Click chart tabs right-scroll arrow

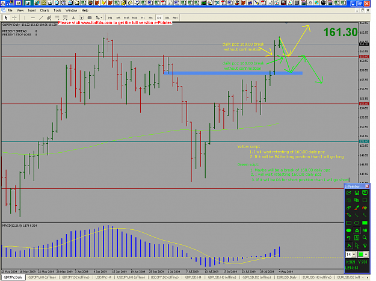(368, 277)
